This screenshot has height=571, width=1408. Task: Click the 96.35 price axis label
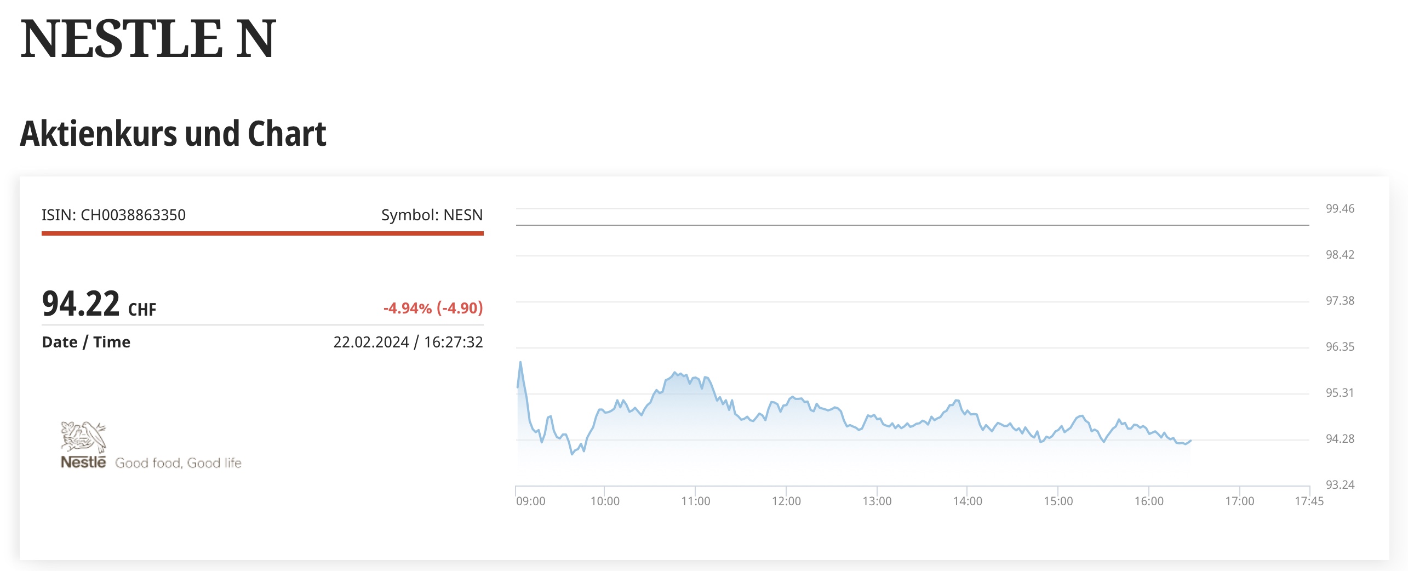pyautogui.click(x=1340, y=346)
